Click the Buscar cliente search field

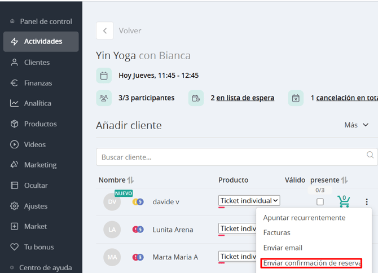pyautogui.click(x=231, y=157)
